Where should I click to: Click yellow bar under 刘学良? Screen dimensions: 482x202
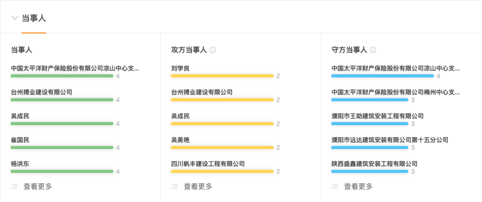coord(222,76)
